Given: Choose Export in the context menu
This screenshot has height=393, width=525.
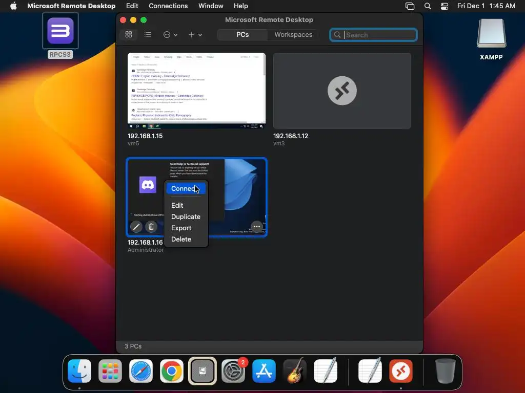Looking at the screenshot, I should click(x=181, y=228).
